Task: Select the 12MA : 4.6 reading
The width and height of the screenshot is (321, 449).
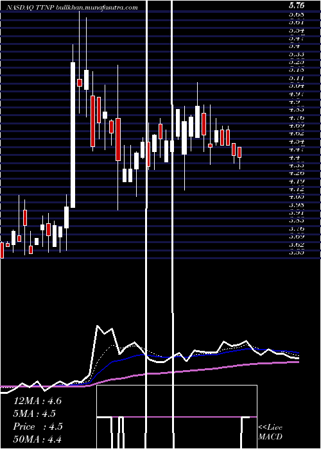Action: [37, 400]
